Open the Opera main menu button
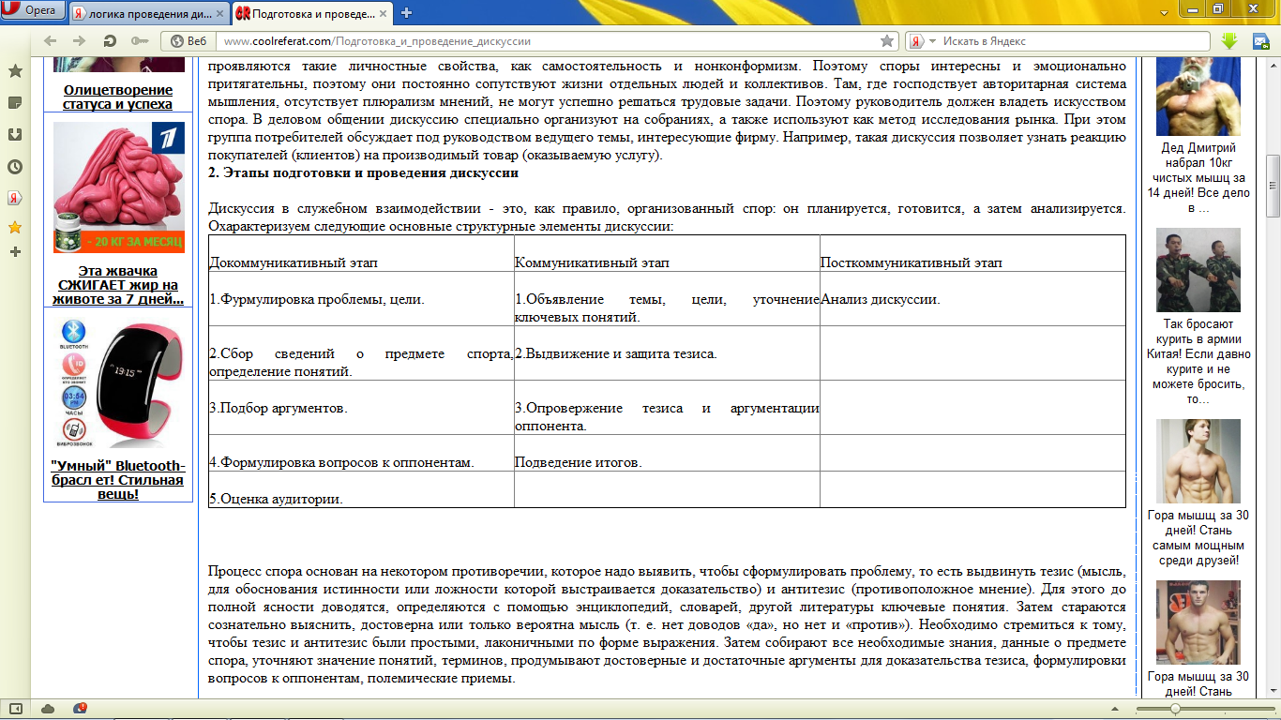Screen dimensions: 1281x720 pos(33,10)
